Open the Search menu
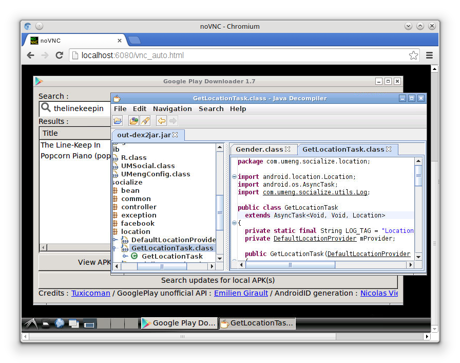The image size is (460, 363). click(211, 108)
